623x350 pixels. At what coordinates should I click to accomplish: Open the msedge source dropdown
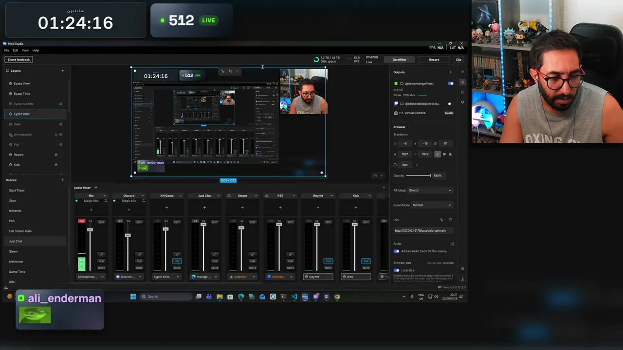pyautogui.click(x=205, y=277)
